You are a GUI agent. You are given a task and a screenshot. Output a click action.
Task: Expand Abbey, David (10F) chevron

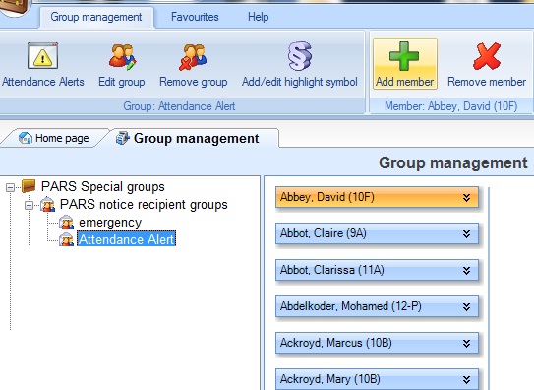(x=466, y=197)
